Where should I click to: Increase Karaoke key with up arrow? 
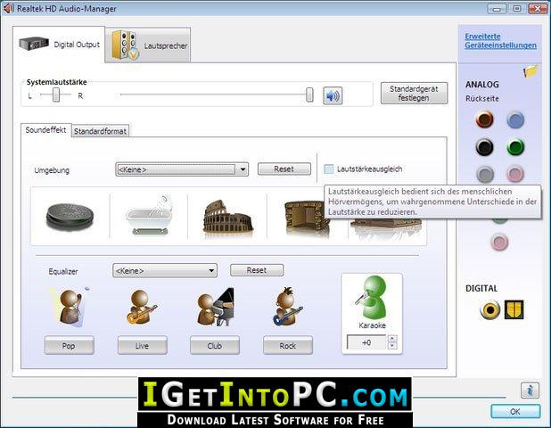[392, 339]
